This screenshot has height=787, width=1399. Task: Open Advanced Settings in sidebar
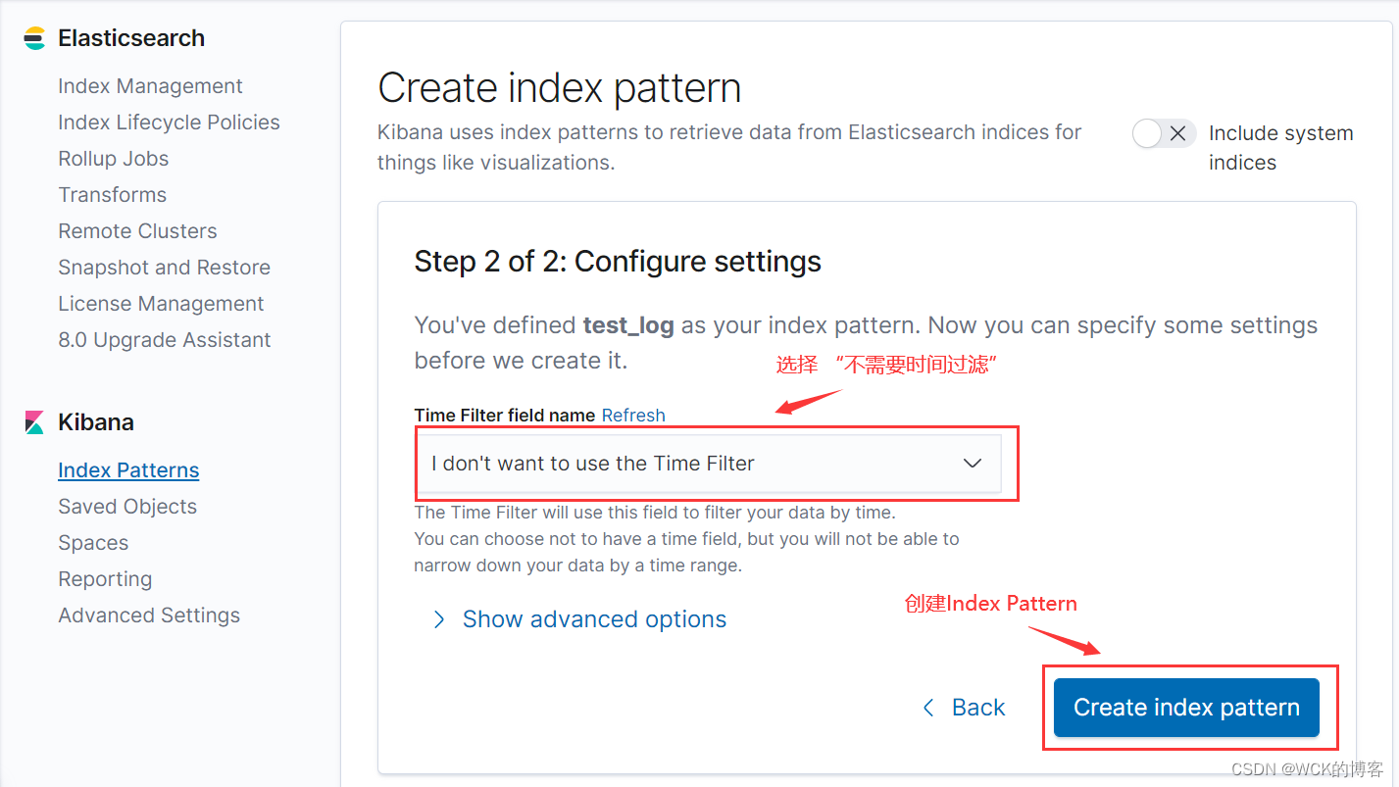(149, 615)
